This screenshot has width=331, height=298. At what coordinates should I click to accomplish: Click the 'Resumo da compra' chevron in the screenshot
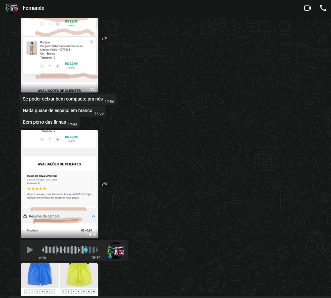[93, 216]
